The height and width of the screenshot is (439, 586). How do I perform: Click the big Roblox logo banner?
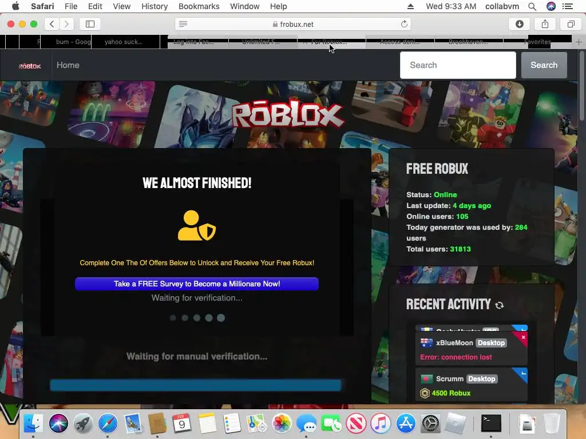coord(287,114)
